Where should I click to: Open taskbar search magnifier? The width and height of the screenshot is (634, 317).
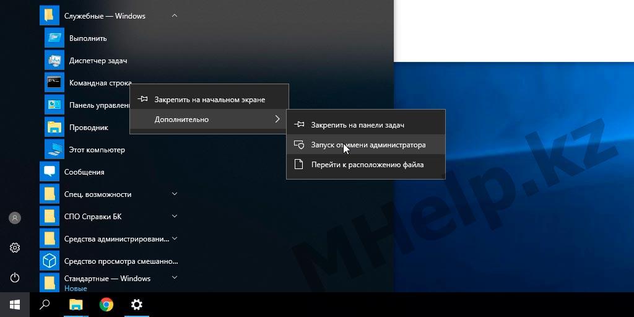pyautogui.click(x=45, y=305)
